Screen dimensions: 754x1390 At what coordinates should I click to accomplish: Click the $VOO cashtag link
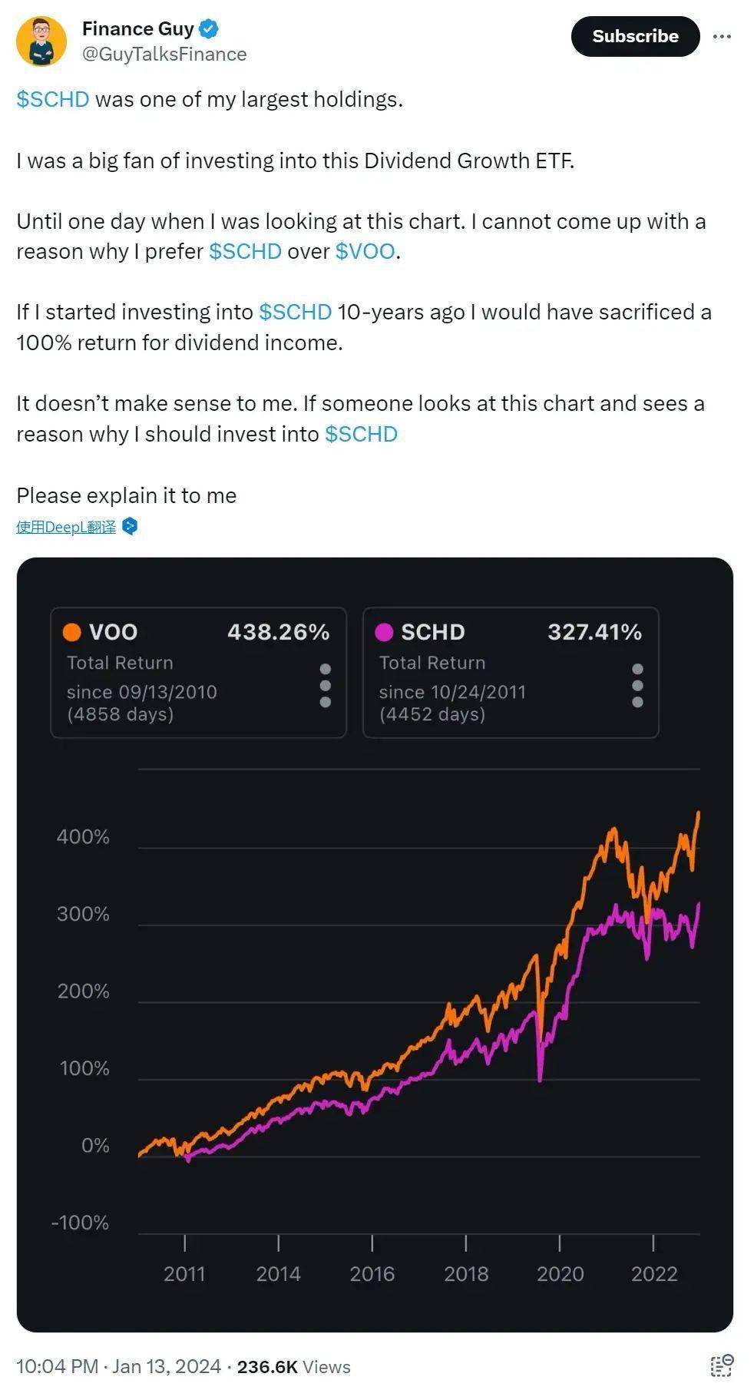[x=365, y=251]
